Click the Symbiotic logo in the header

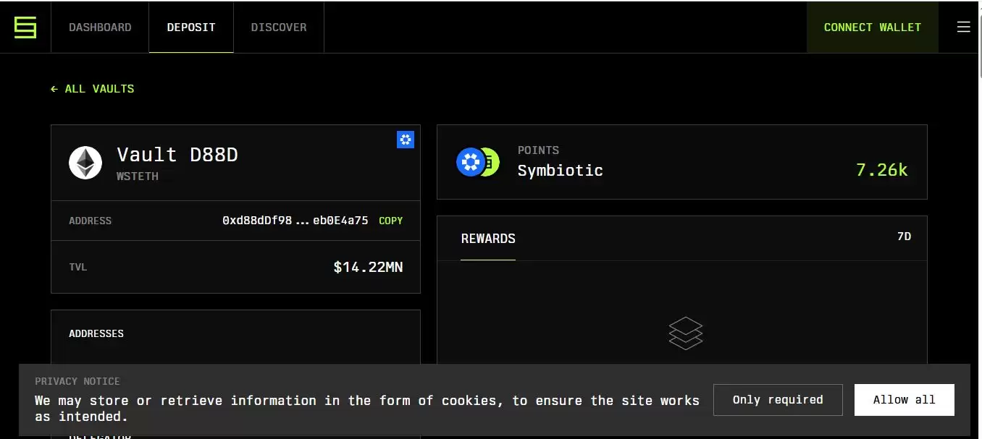click(x=25, y=27)
